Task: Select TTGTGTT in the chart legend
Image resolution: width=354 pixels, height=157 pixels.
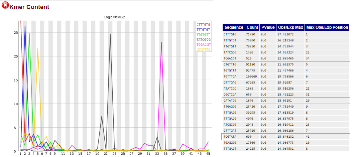Action: 203,34
